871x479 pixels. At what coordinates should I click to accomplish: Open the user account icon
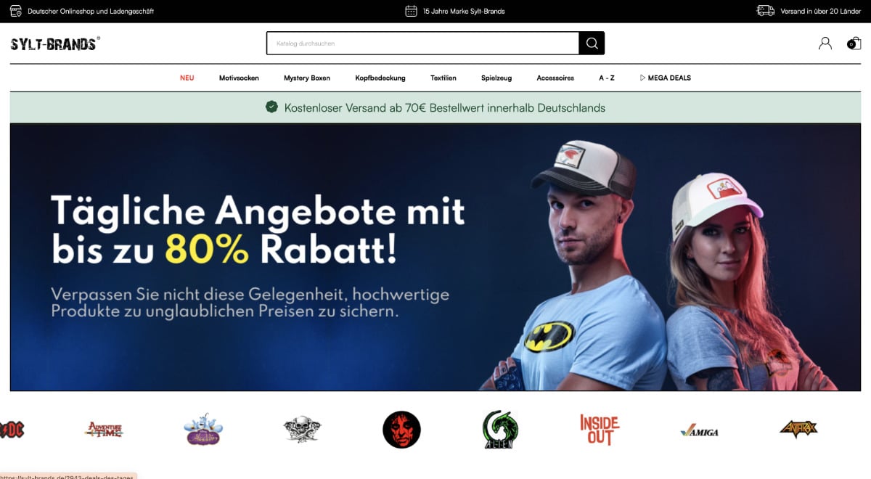[825, 44]
